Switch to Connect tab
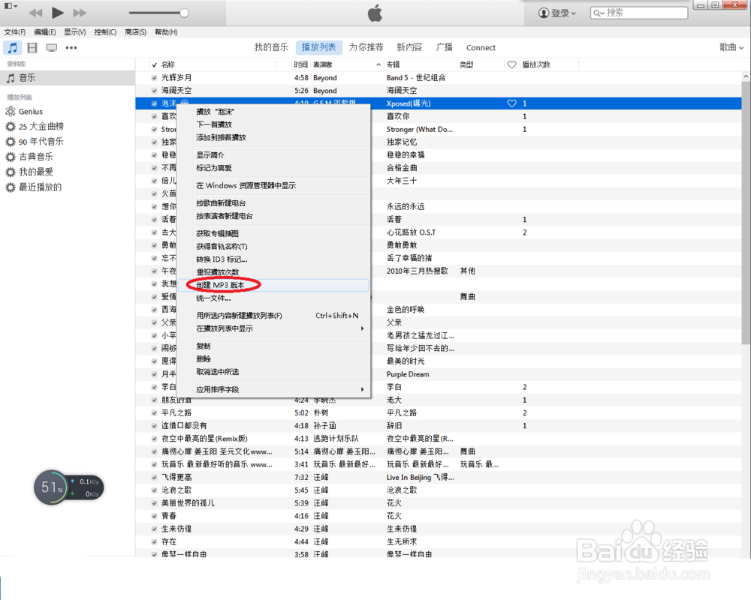The image size is (751, 600). coord(481,47)
